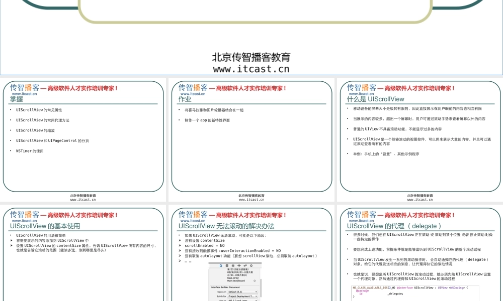The width and height of the screenshot is (503, 301).
Task: Click the 传智播客 logo on the 掌握 slide
Action: 24,88
